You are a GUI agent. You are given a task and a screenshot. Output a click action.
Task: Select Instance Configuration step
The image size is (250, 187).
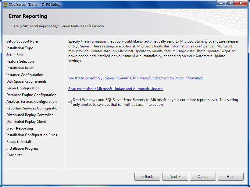(x=25, y=75)
